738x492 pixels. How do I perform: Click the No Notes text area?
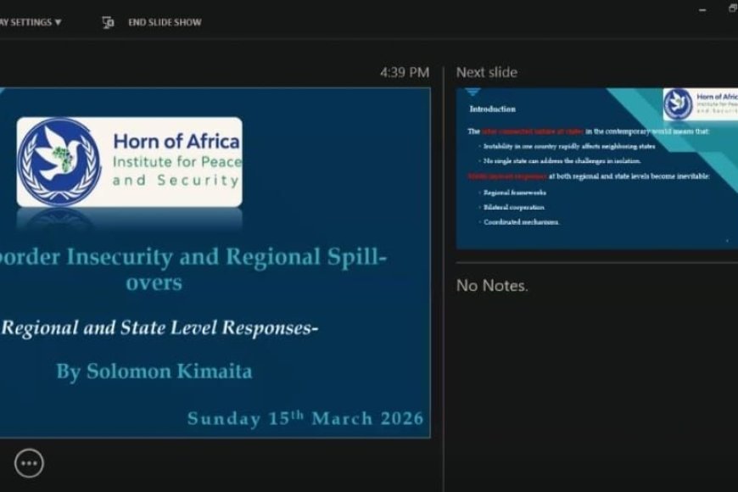[494, 287]
